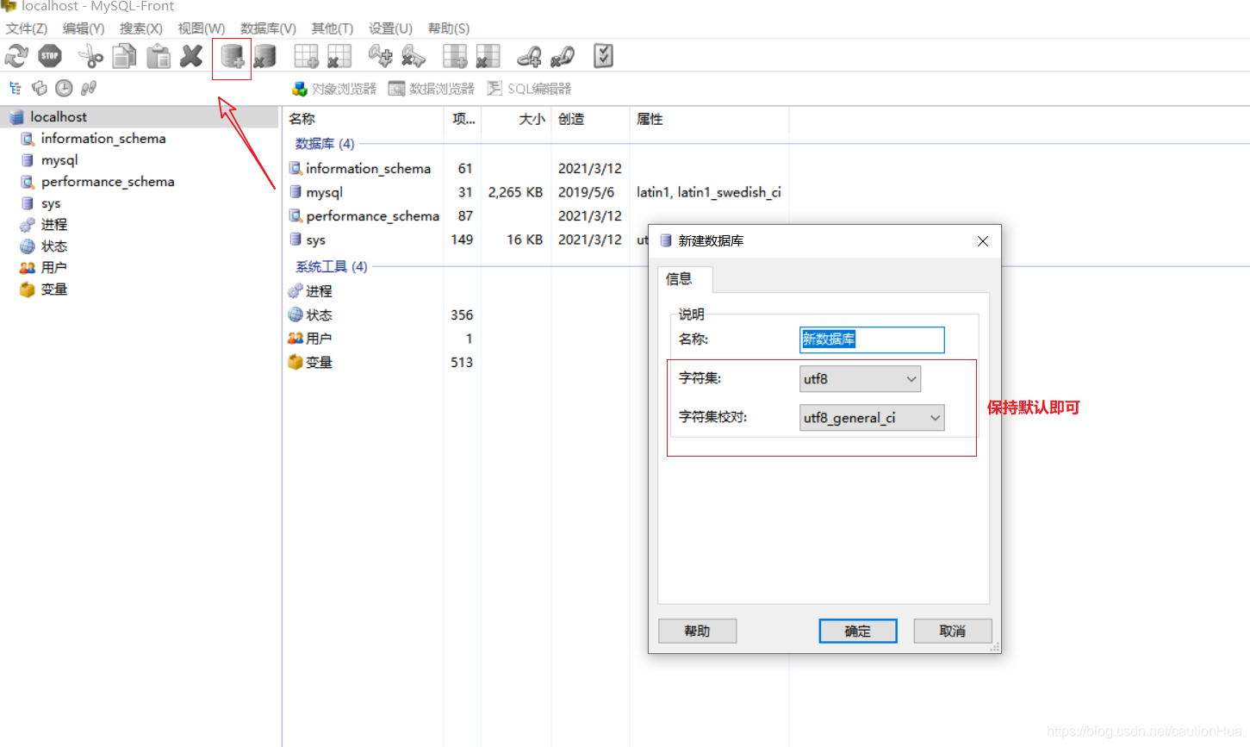Click the Delete Database toolbar icon
Screen dimensions: 1250x747
[264, 57]
